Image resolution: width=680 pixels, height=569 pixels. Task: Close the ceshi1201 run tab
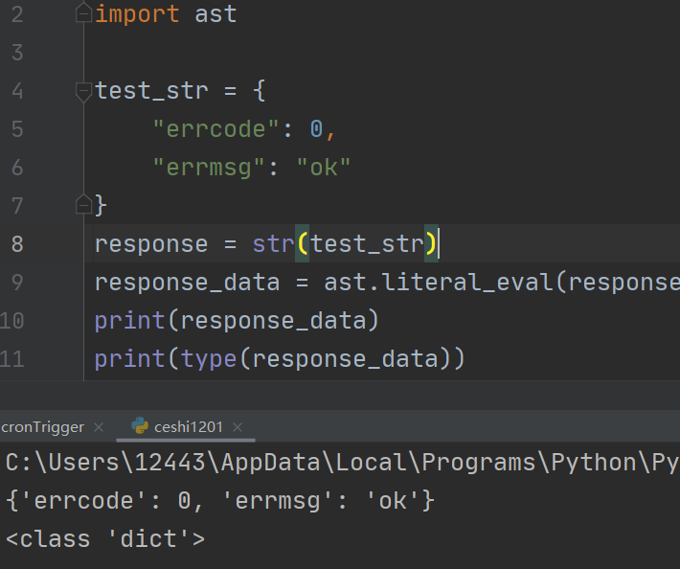(238, 427)
